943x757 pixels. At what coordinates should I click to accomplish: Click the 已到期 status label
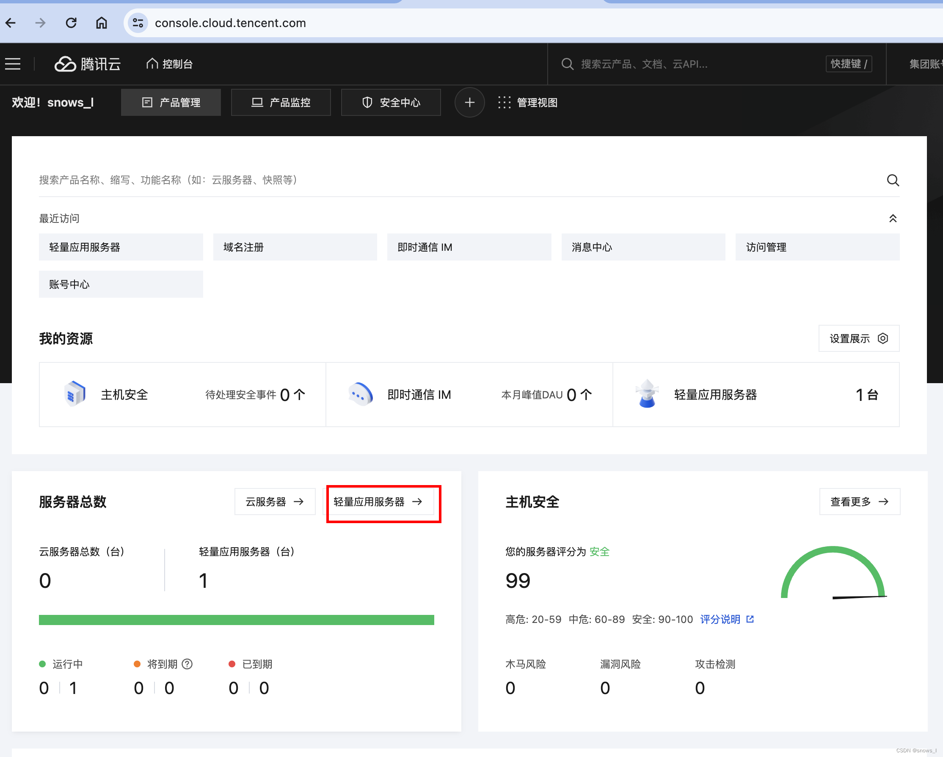coord(257,664)
